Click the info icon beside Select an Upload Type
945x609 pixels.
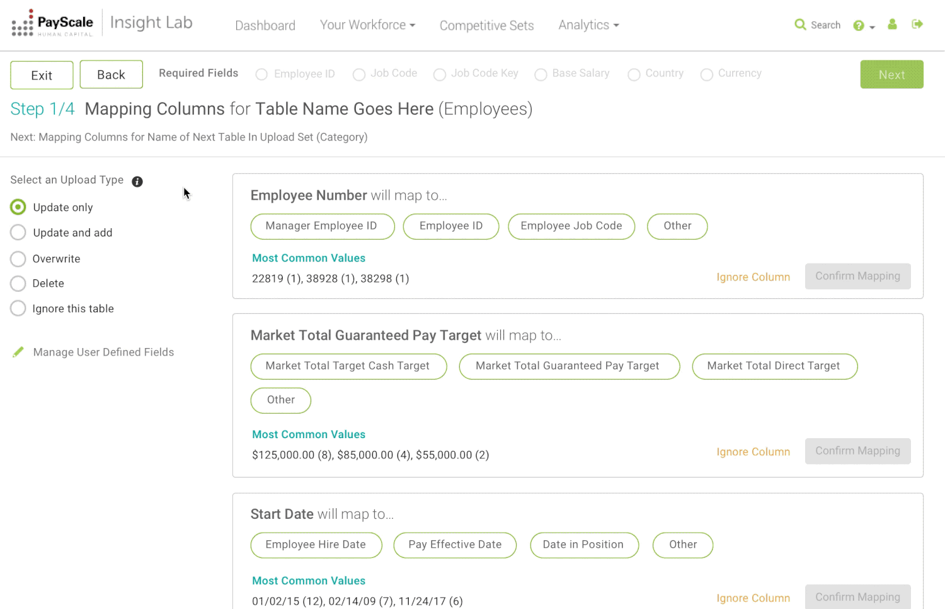coord(137,182)
